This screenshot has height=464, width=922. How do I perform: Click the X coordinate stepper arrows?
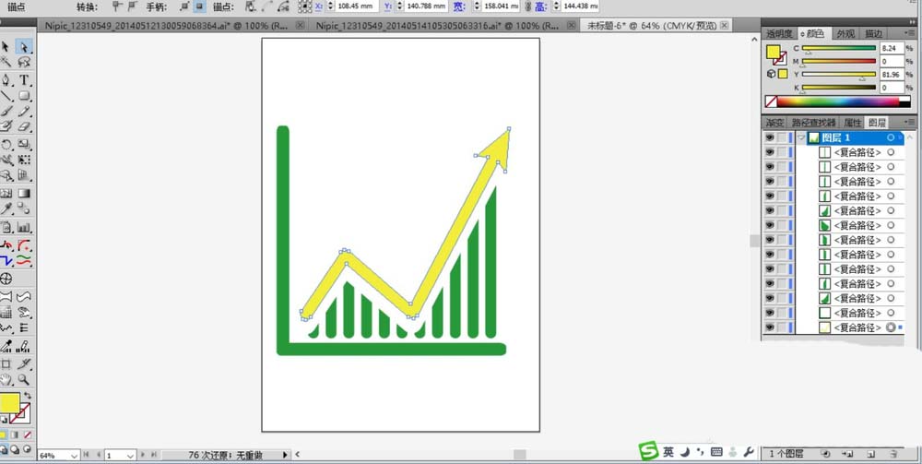(x=330, y=6)
